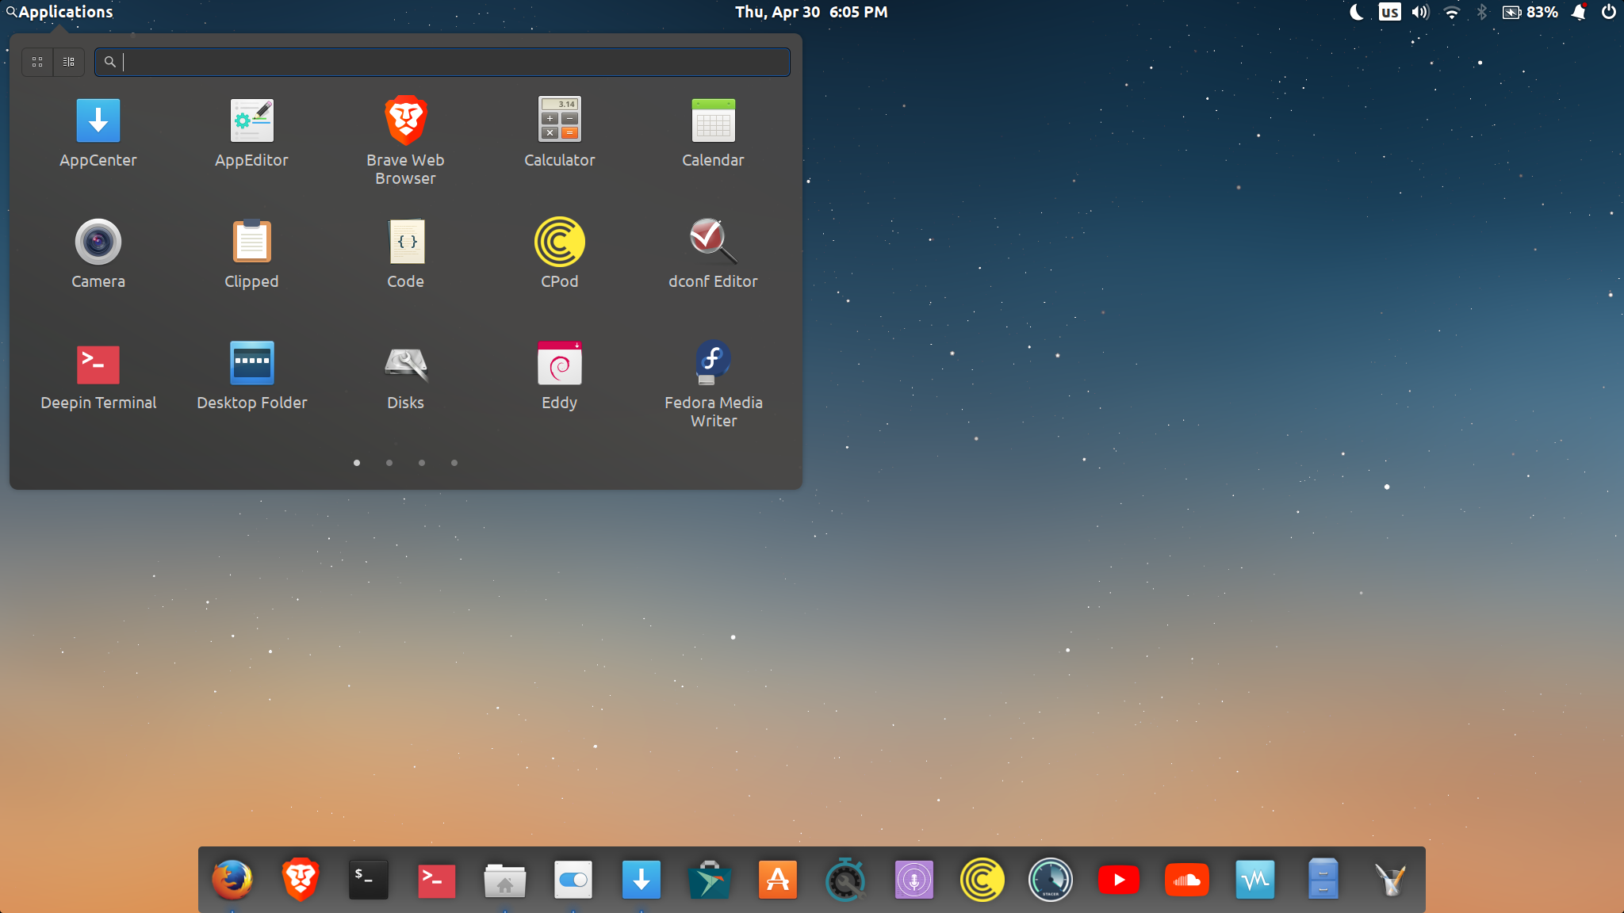Open AppCenter download arrow in the dock
The image size is (1624, 913).
642,880
